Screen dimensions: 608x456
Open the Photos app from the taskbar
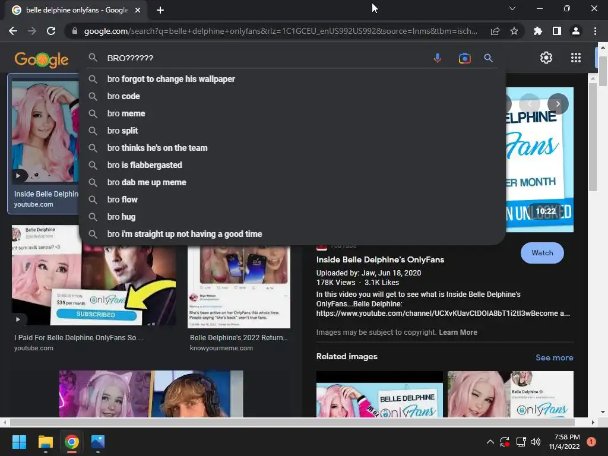pyautogui.click(x=98, y=442)
